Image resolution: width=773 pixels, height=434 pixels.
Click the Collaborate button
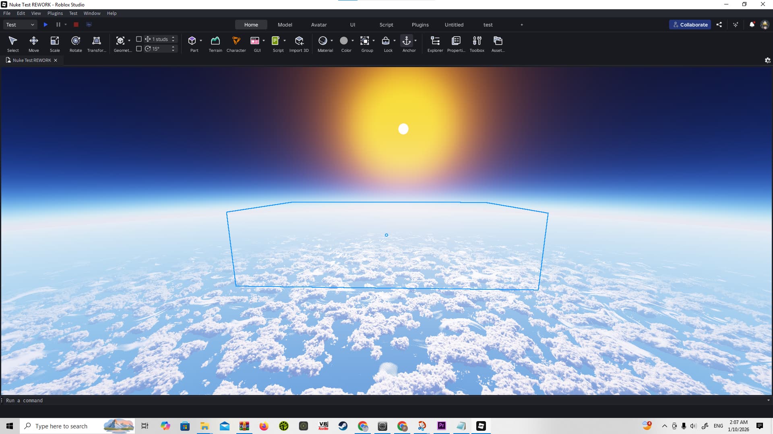point(690,25)
